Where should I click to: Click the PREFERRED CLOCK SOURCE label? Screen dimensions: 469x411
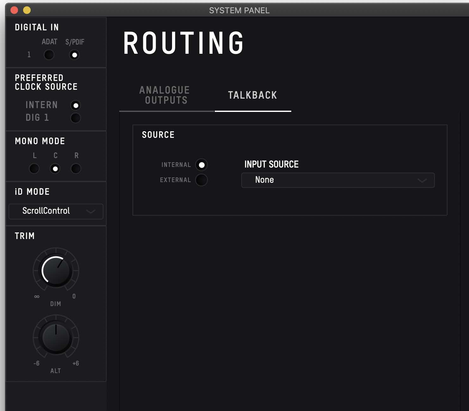(46, 82)
